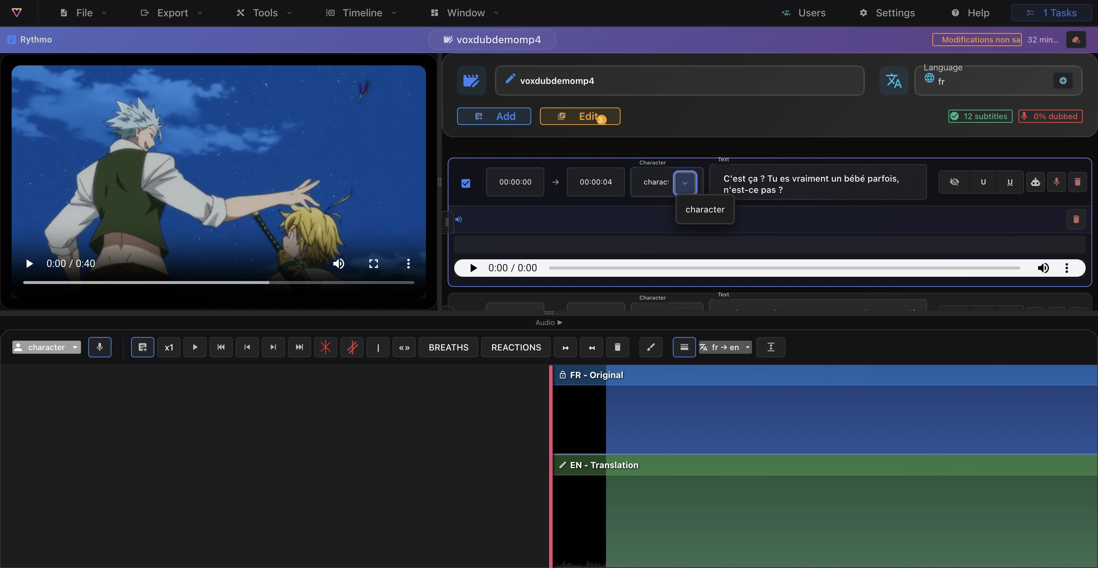Mute the video player volume
Viewport: 1098px width, 568px height.
pos(338,264)
